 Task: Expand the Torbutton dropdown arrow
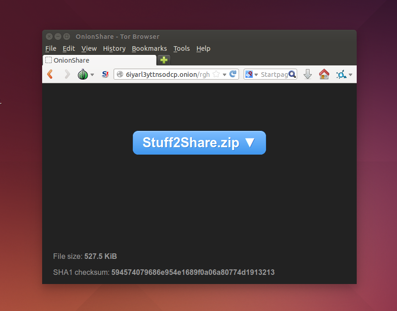pyautogui.click(x=92, y=75)
